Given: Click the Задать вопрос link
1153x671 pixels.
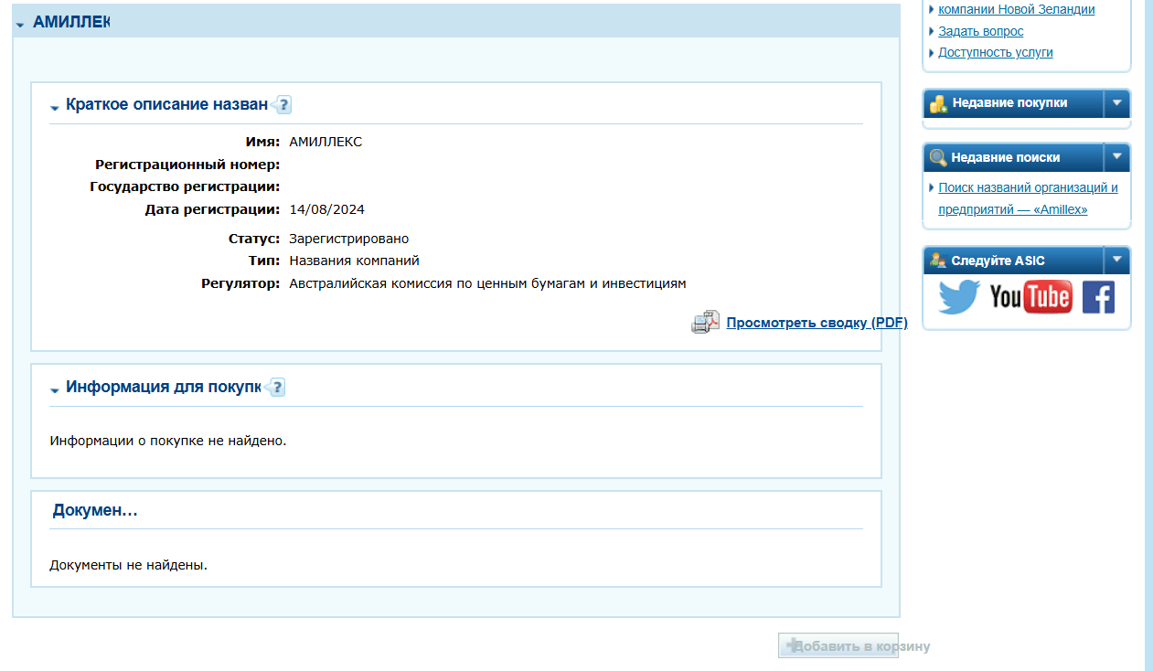Looking at the screenshot, I should pos(980,31).
